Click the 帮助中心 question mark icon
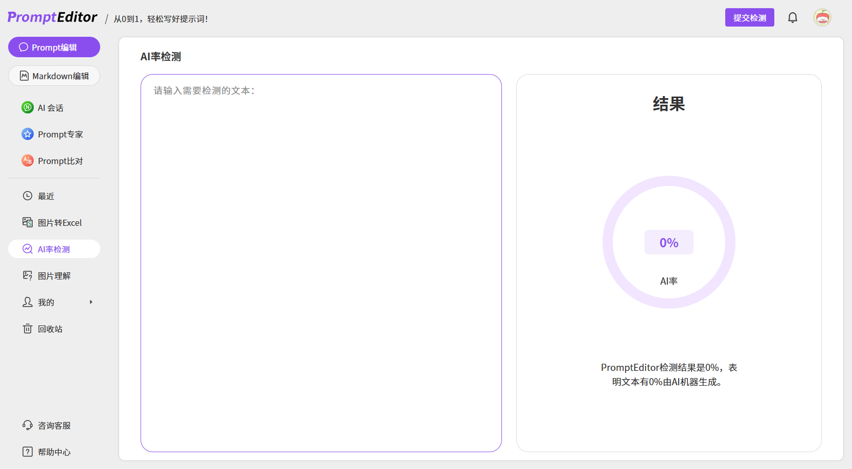The height and width of the screenshot is (469, 852). [x=28, y=452]
